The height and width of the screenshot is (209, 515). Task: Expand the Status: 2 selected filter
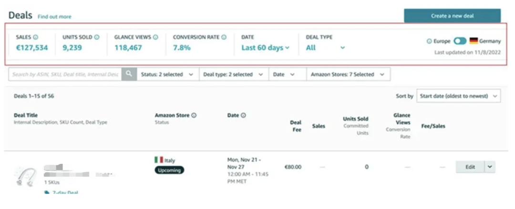167,74
